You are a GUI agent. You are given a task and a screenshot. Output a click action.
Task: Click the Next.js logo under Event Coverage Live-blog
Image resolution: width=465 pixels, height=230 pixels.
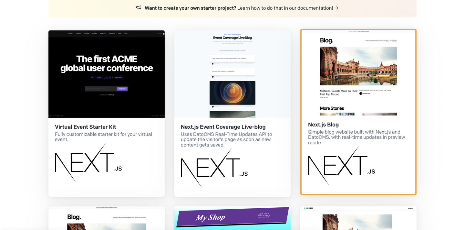[214, 168]
